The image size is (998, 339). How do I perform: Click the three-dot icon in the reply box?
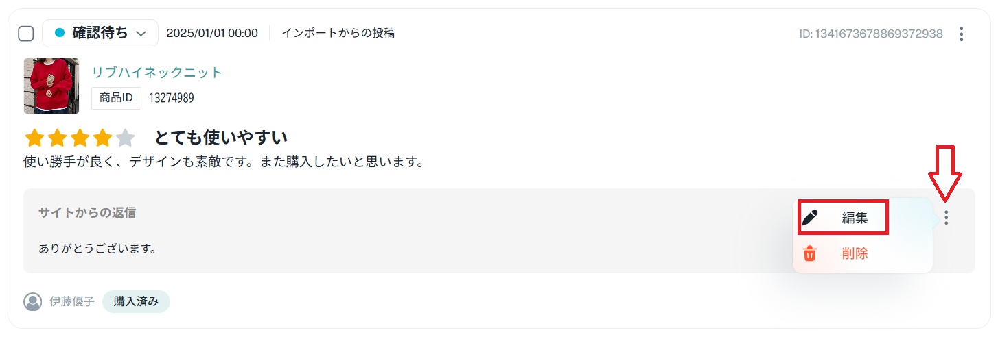pos(947,218)
